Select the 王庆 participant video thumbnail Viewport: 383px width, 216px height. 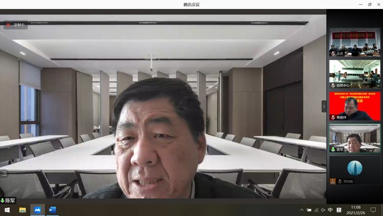tap(355, 43)
